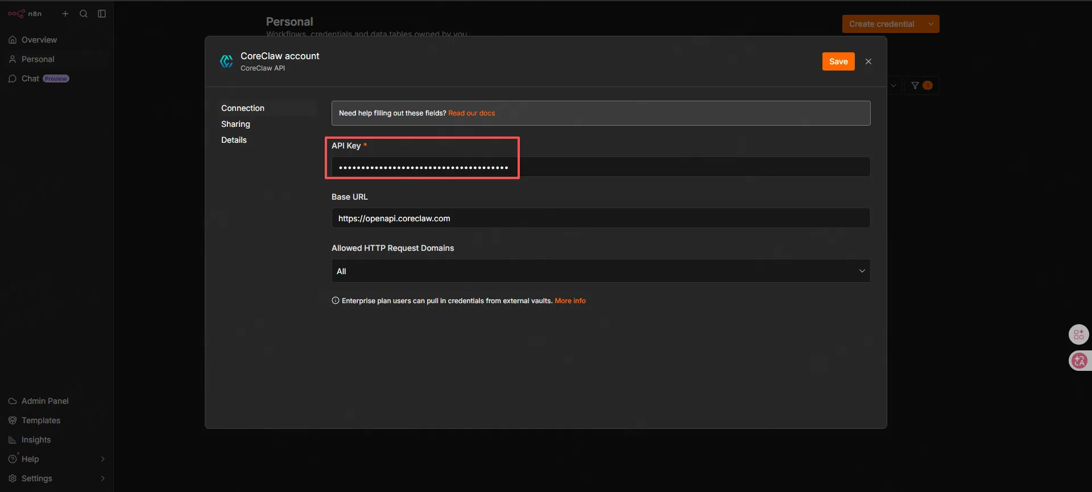
Task: Click the Preview badge beside Chat
Action: [x=56, y=79]
